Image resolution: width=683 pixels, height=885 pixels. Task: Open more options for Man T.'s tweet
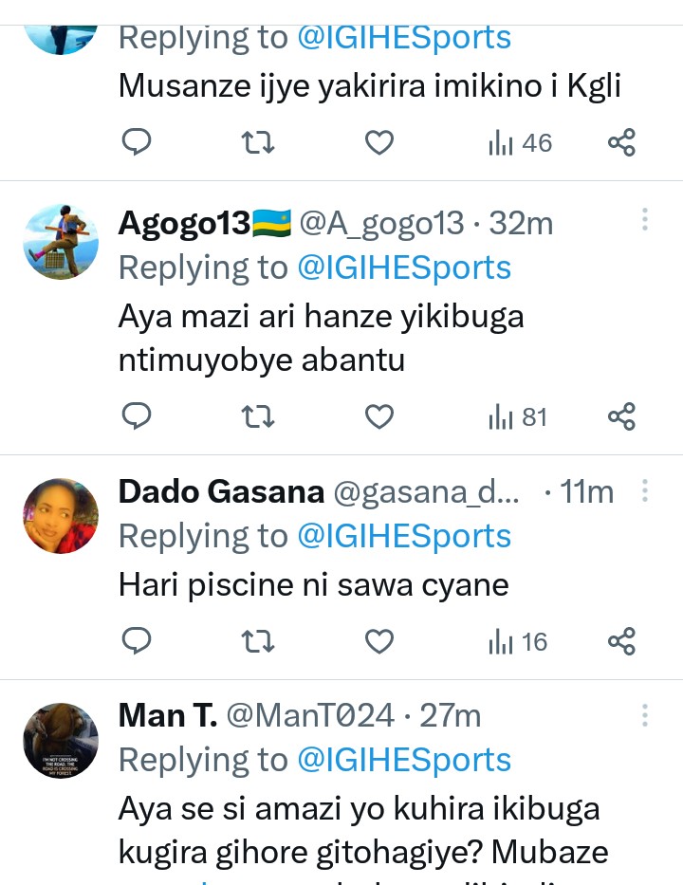(645, 714)
